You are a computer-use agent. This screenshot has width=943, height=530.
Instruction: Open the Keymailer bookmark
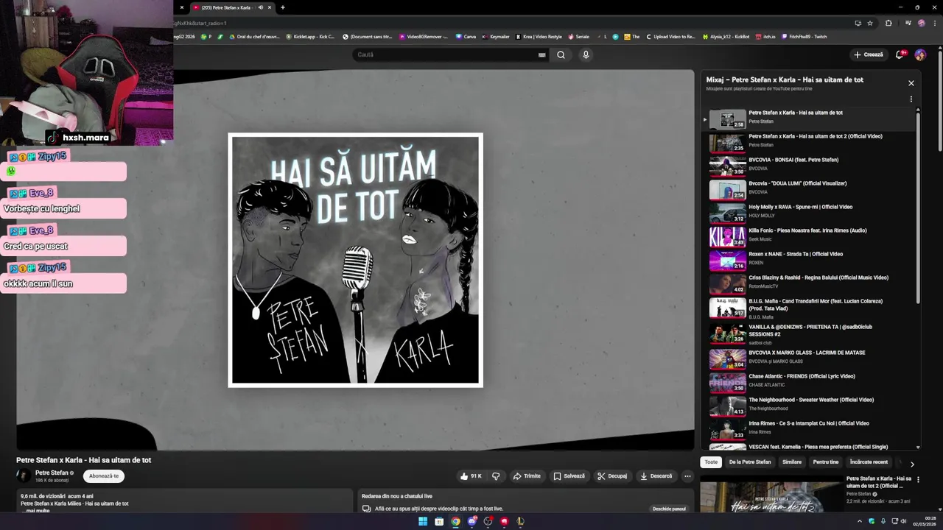[496, 36]
